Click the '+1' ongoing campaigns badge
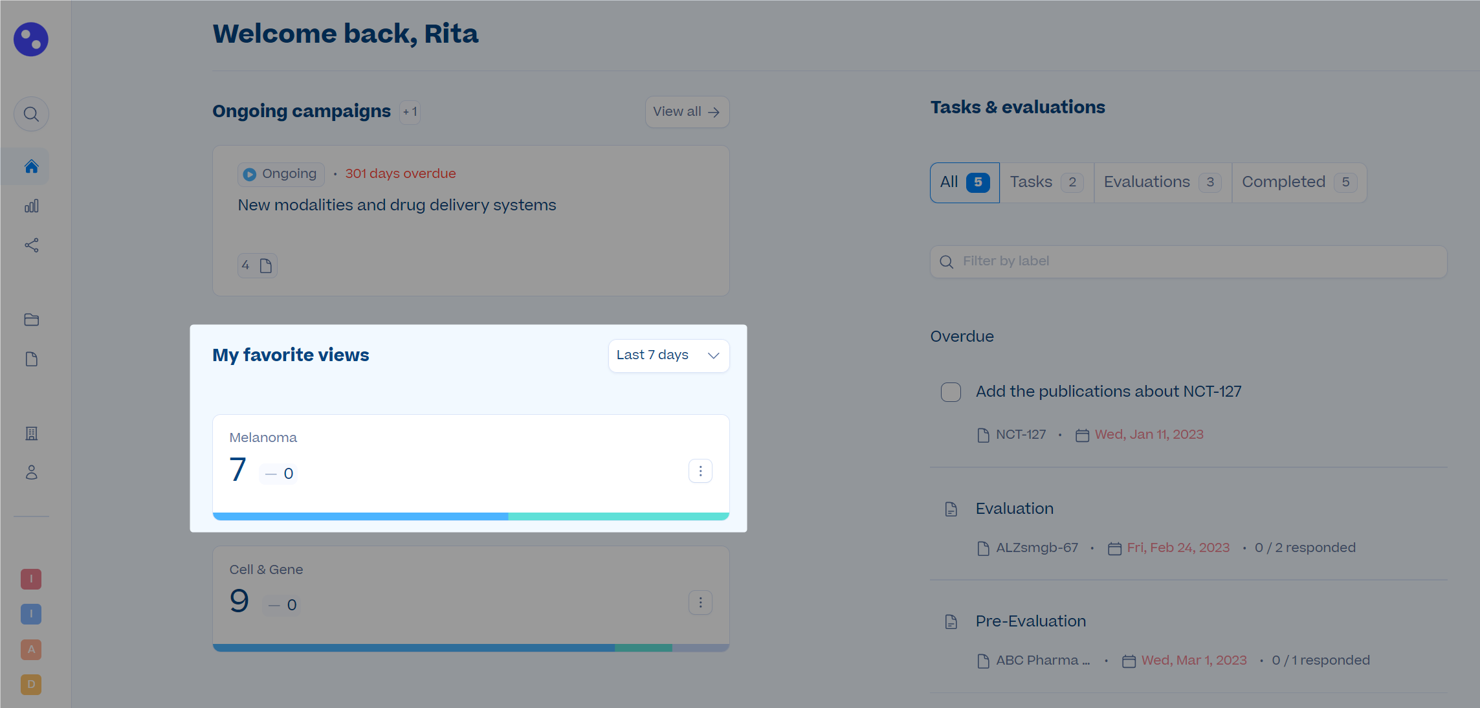 point(410,112)
